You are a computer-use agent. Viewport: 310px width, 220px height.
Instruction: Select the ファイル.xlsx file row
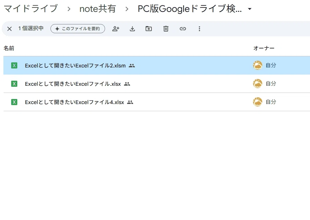pos(157,84)
